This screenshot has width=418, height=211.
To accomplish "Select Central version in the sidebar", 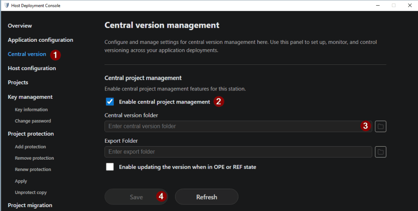I will coord(27,54).
